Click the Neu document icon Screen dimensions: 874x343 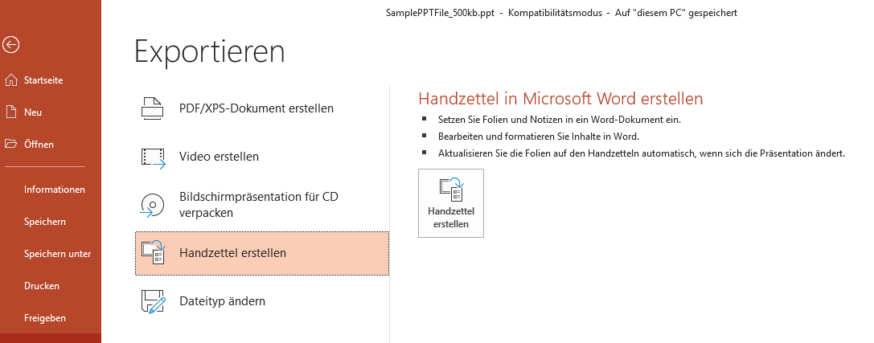10,112
